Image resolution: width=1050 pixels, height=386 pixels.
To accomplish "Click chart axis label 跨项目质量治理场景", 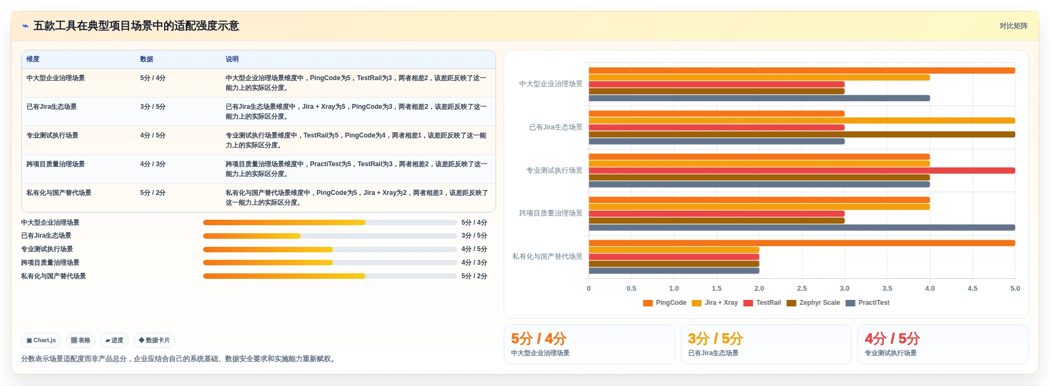I will click(551, 213).
